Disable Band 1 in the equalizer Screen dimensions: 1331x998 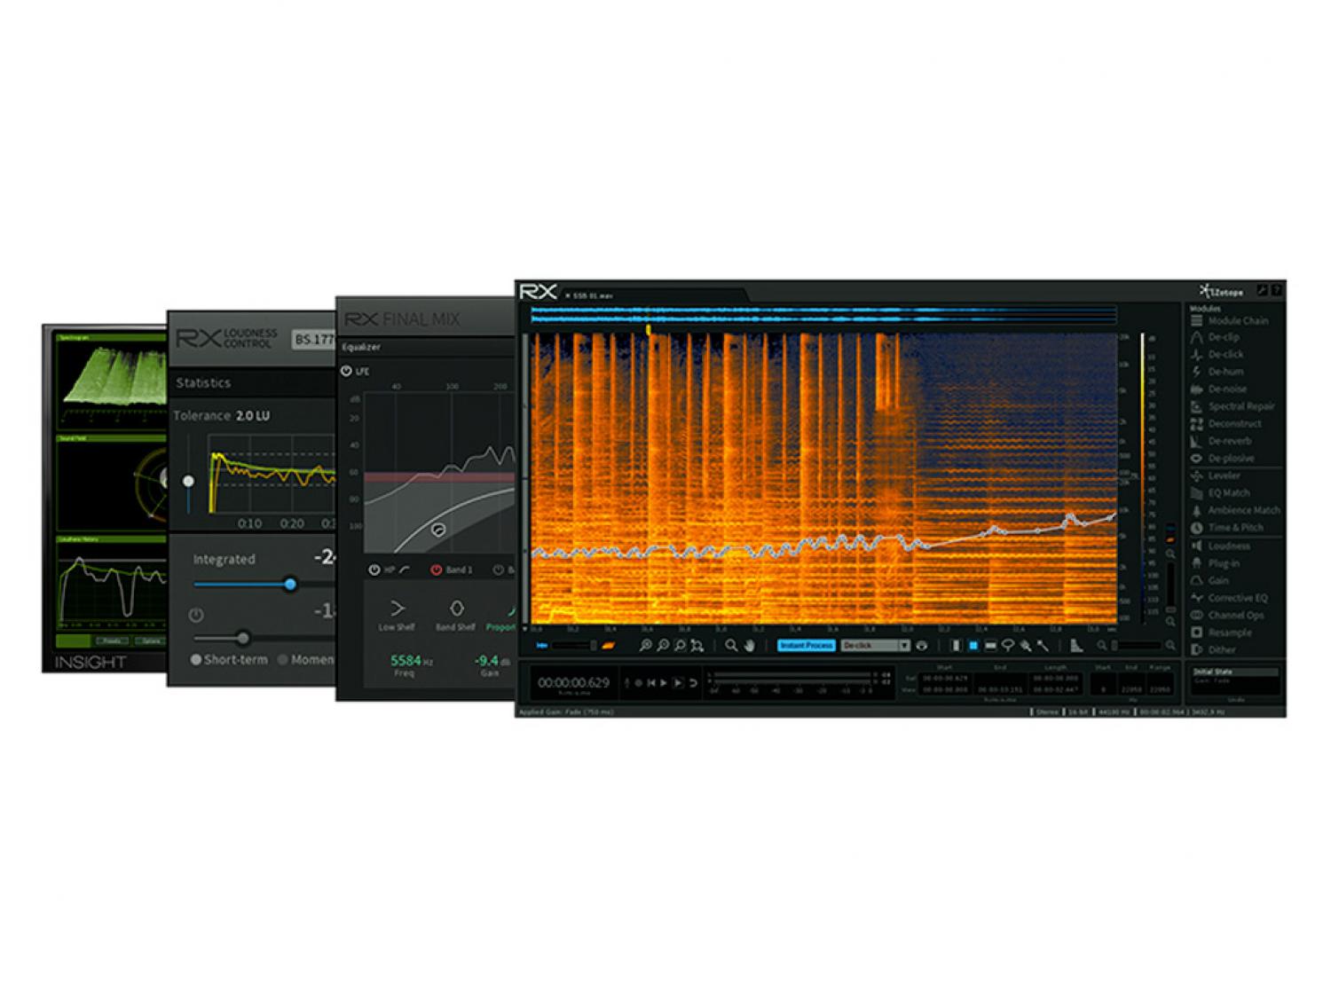(436, 570)
